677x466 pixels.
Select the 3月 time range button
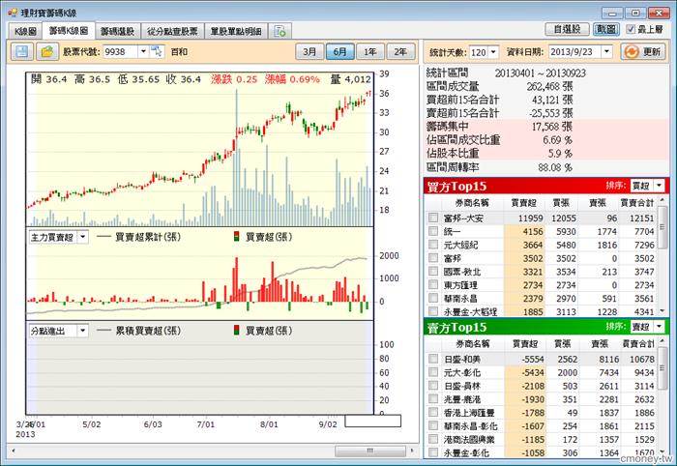click(x=309, y=52)
